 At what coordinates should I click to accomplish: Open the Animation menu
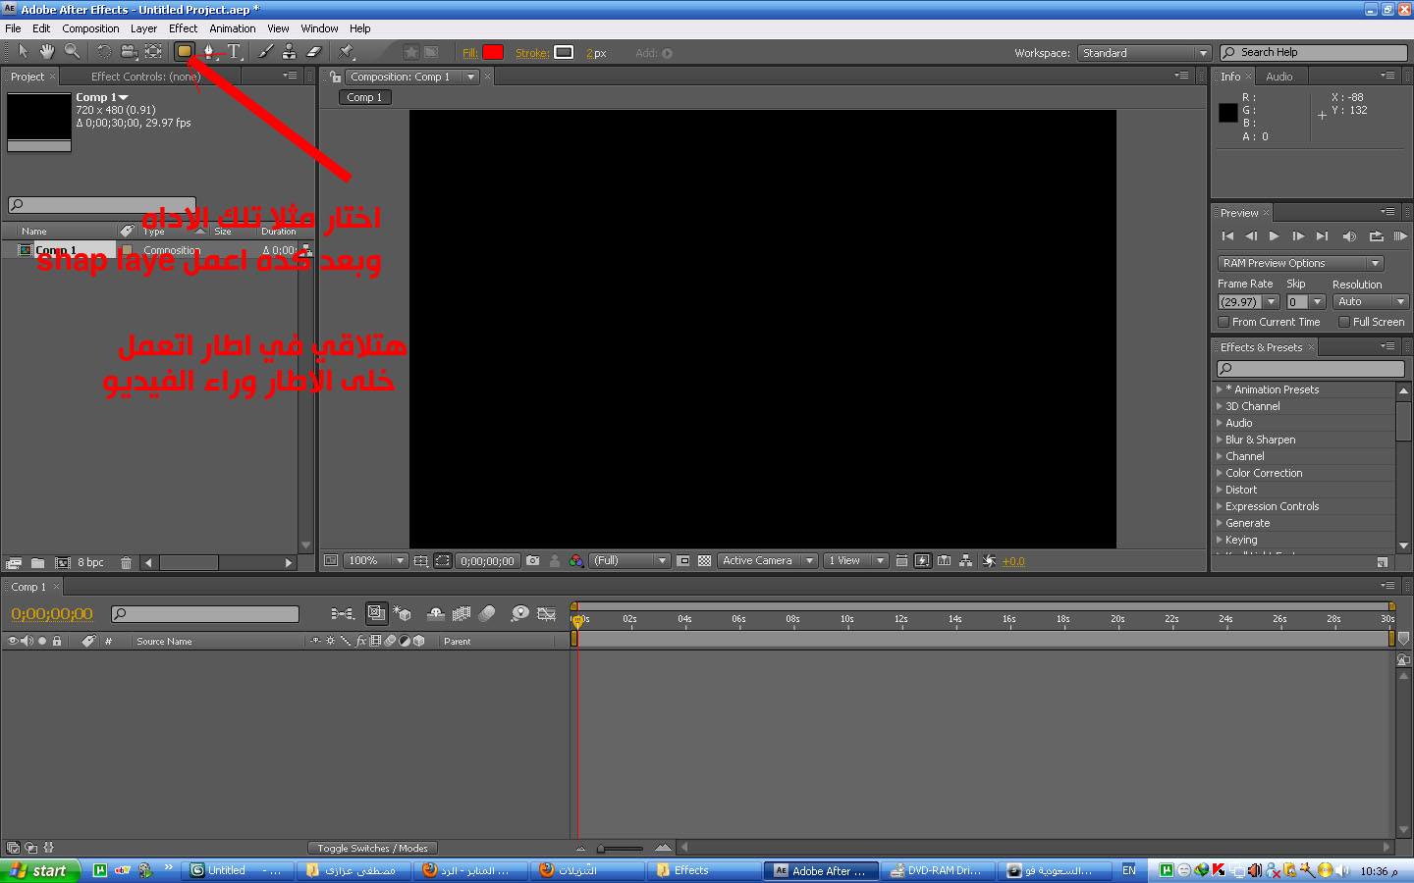pyautogui.click(x=233, y=28)
